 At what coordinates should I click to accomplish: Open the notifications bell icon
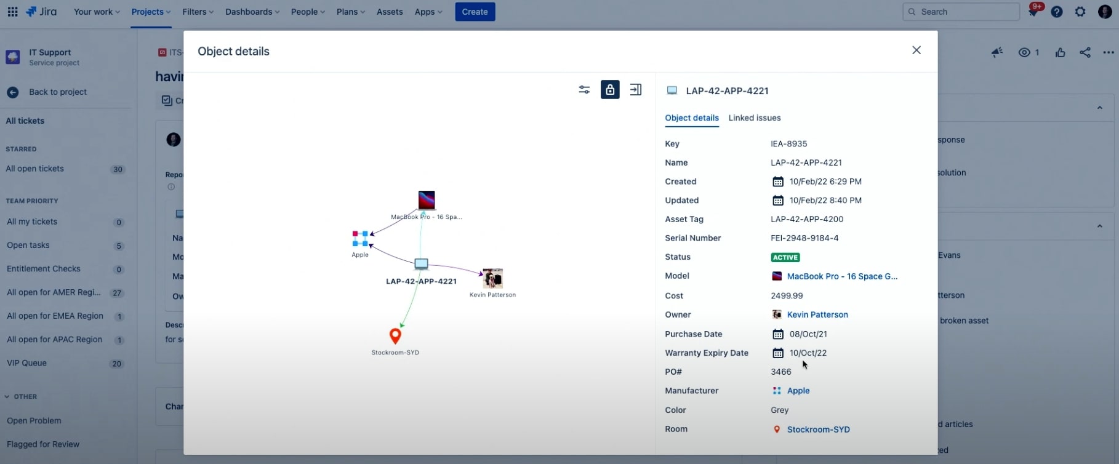pos(1033,12)
